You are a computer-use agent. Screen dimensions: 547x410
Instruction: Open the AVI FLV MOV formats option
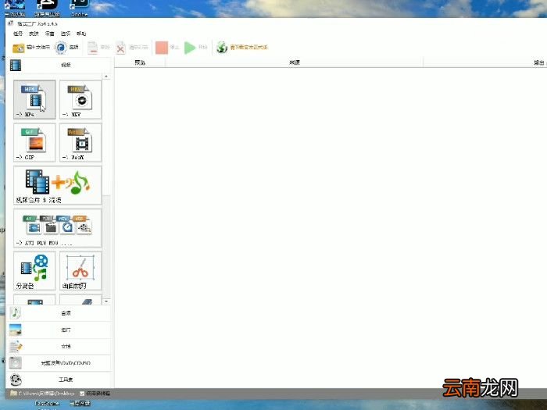(58, 228)
